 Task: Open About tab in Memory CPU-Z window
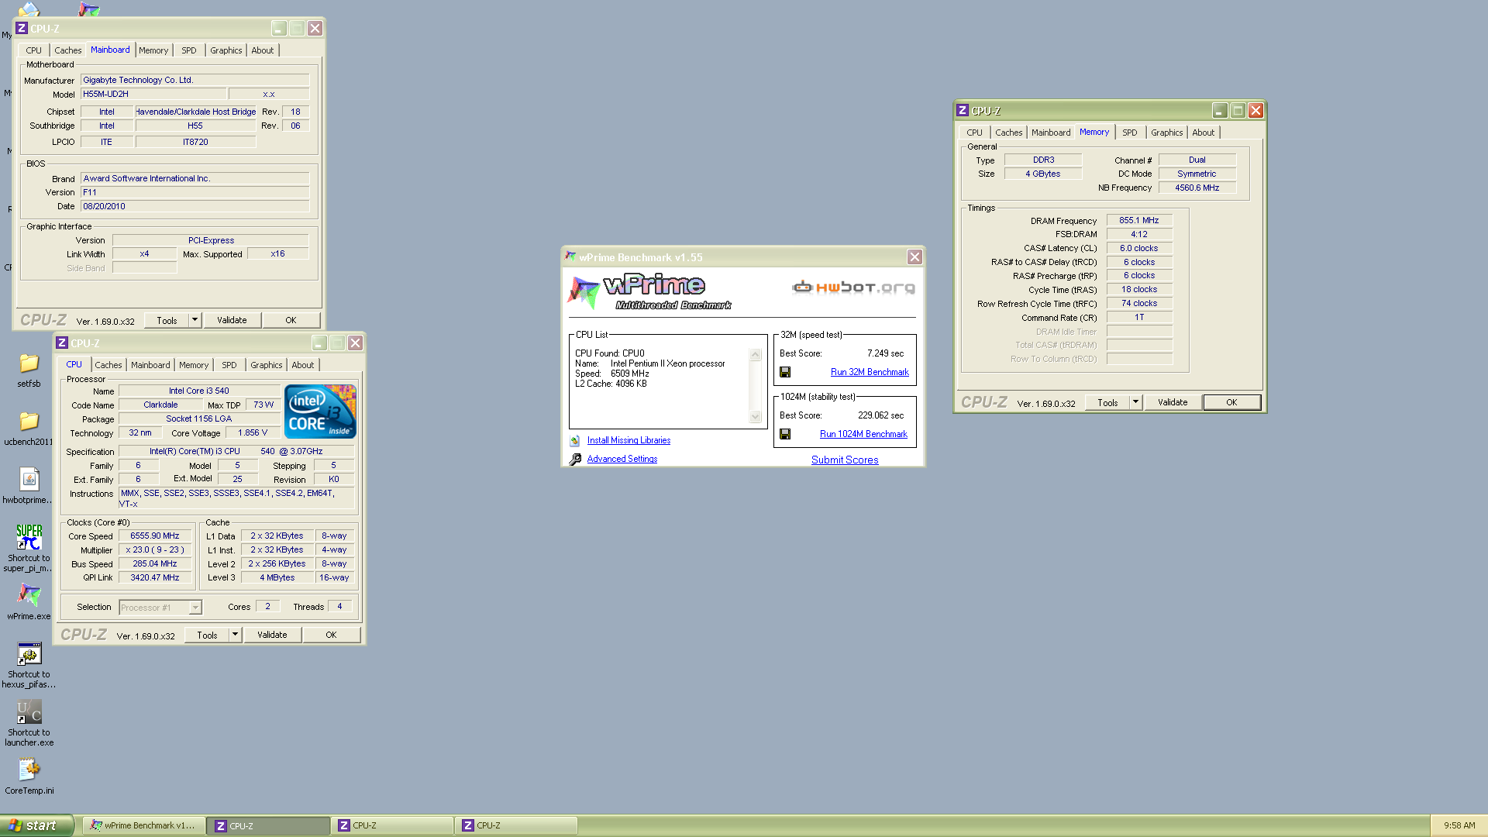[x=1204, y=133]
